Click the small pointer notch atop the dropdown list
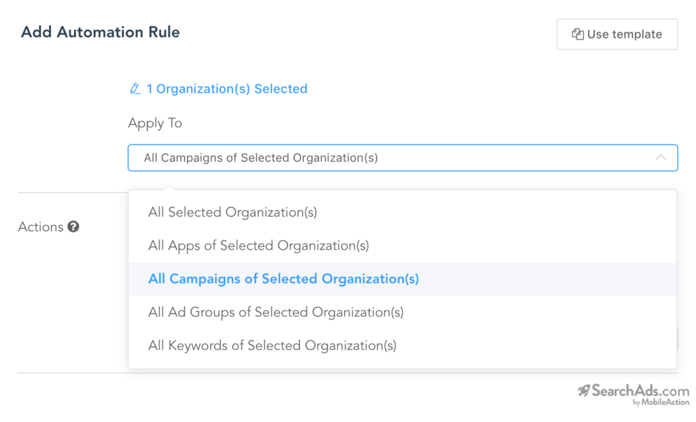This screenshot has width=696, height=422. (x=168, y=188)
